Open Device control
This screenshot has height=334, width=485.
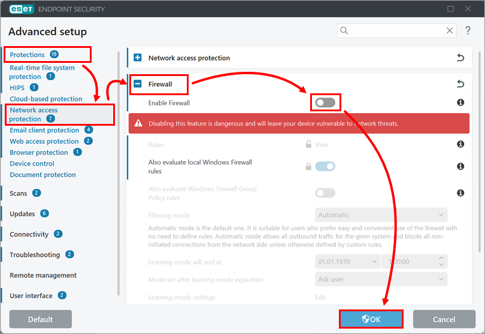click(32, 163)
